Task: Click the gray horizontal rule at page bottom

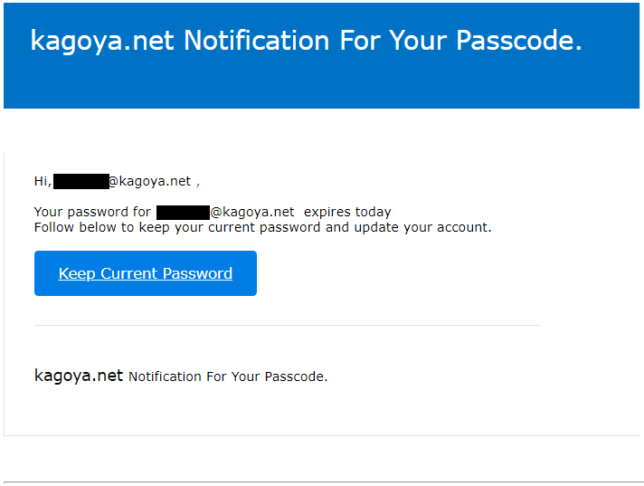Action: pos(322,482)
